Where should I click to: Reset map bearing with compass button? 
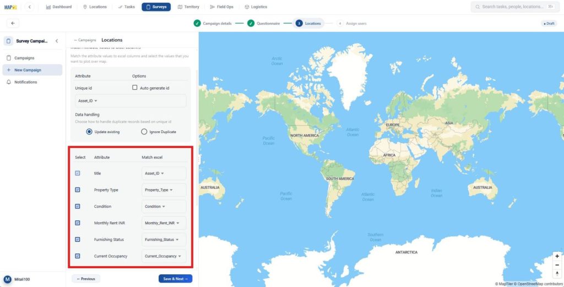coord(557,274)
